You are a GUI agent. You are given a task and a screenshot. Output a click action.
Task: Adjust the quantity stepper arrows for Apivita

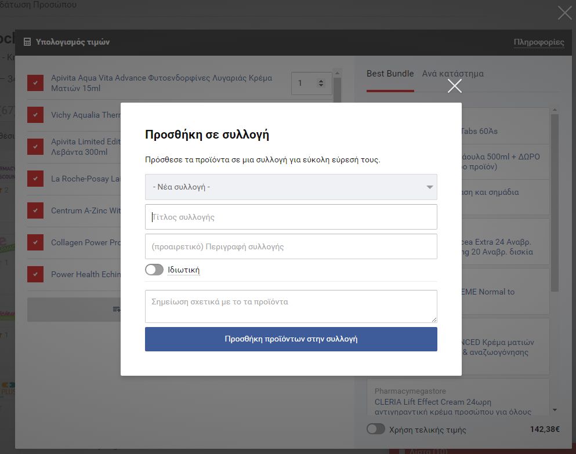point(321,83)
